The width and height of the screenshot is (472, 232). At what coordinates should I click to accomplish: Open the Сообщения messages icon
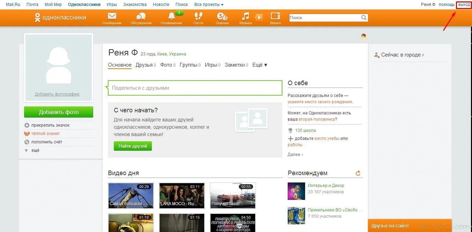tap(112, 18)
